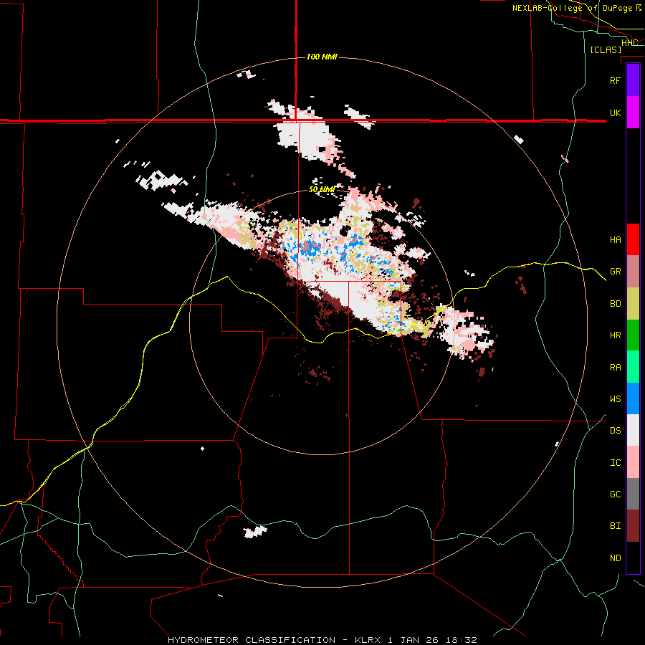The height and width of the screenshot is (645, 645).
Task: Click the RA legend label
Action: click(x=615, y=367)
